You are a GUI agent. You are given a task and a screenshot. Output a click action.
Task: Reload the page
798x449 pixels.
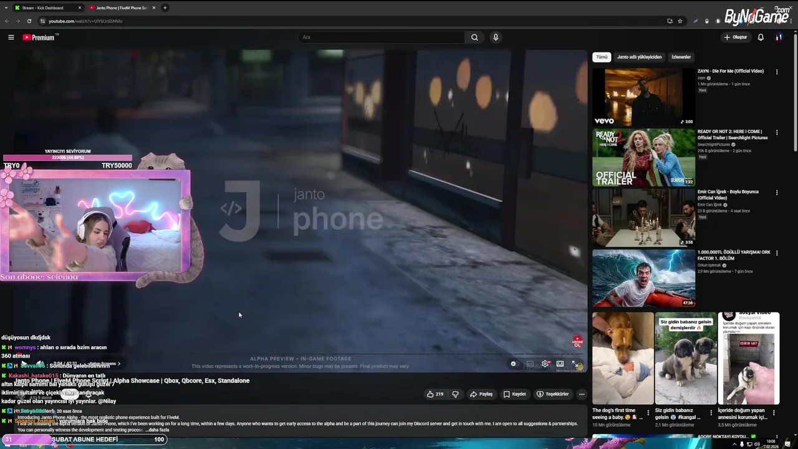coord(29,21)
